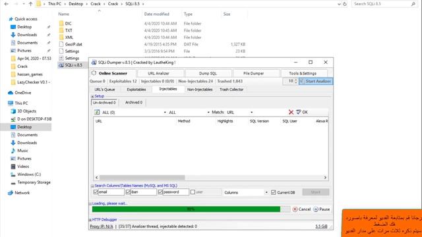Open Music under This PC

22,151
